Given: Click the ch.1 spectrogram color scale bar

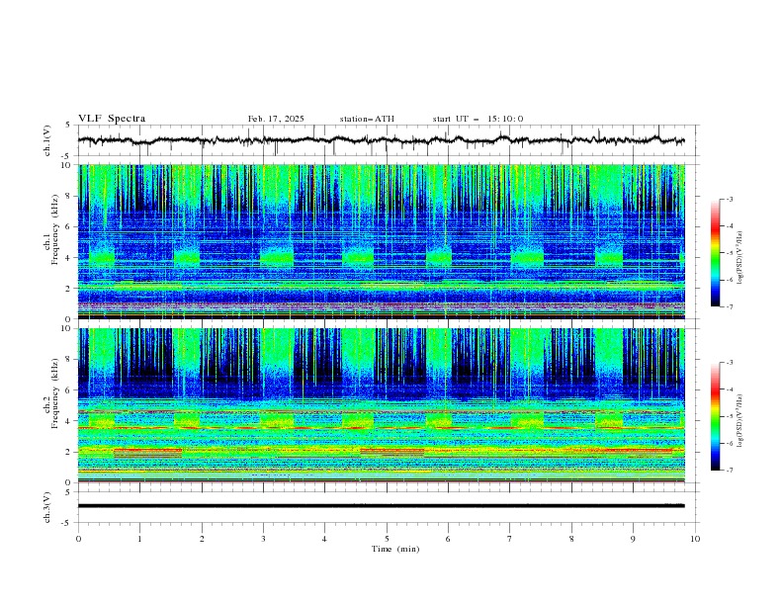Looking at the screenshot, I should pos(715,253).
